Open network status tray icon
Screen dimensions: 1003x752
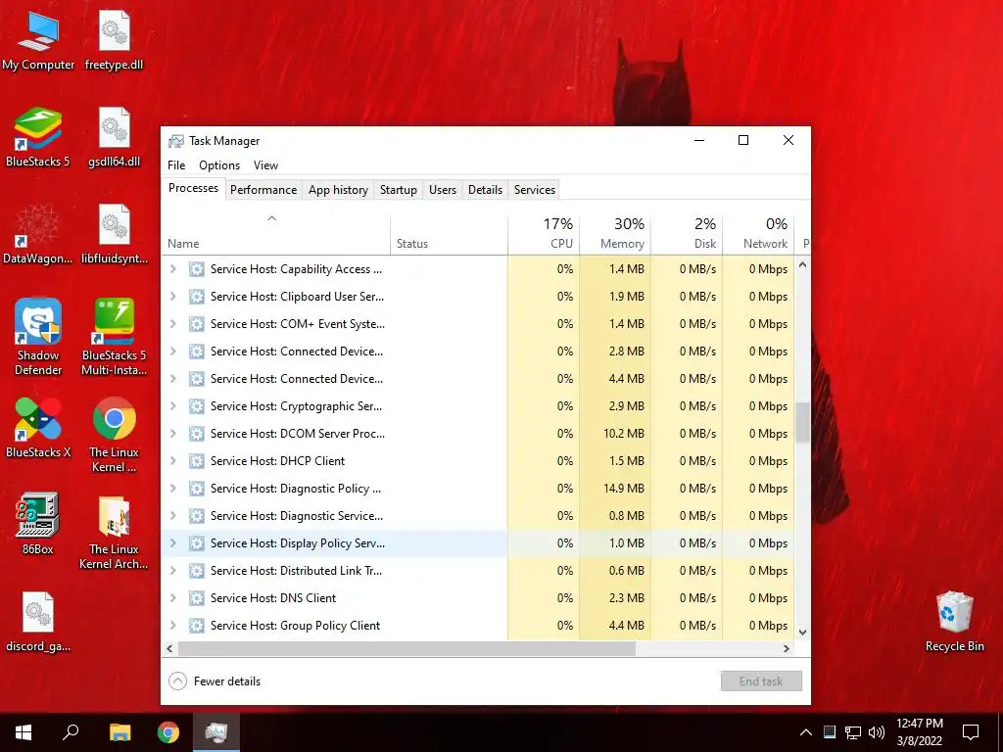(x=853, y=732)
